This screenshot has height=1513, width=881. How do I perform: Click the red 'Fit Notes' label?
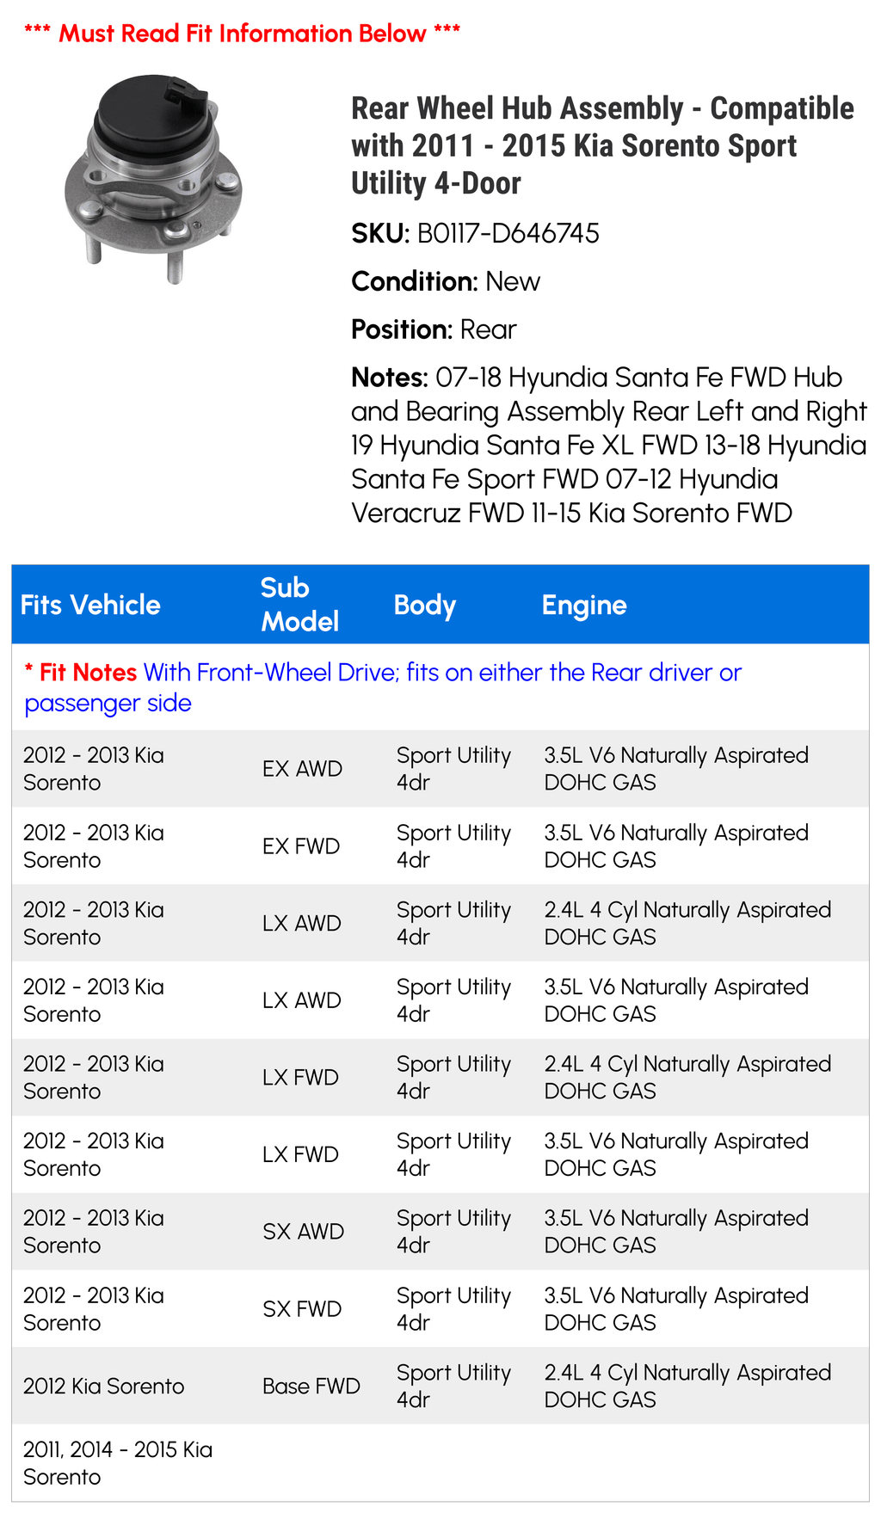pos(81,673)
